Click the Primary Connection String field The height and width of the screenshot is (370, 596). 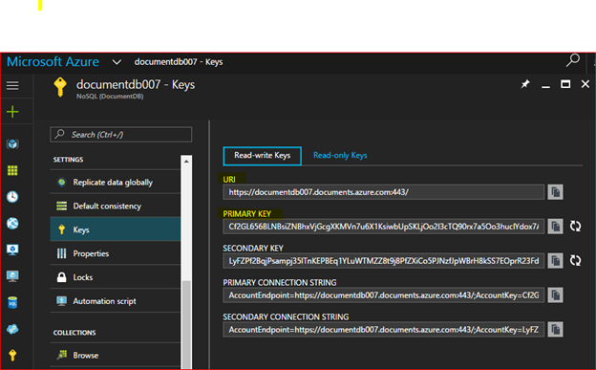(384, 294)
